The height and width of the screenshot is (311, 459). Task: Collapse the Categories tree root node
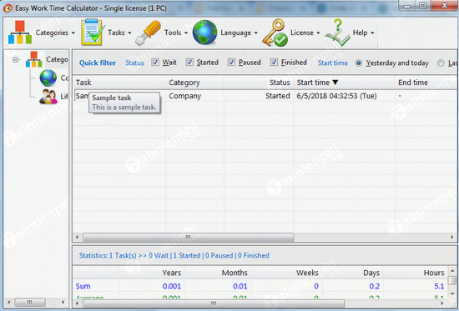coord(16,60)
